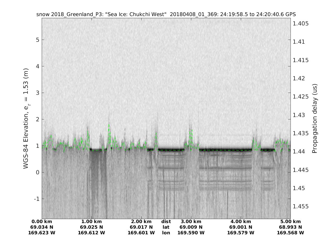This screenshot has height=241, width=321.
Task: Select the 4.00 km distance tick label
Action: tap(241, 221)
